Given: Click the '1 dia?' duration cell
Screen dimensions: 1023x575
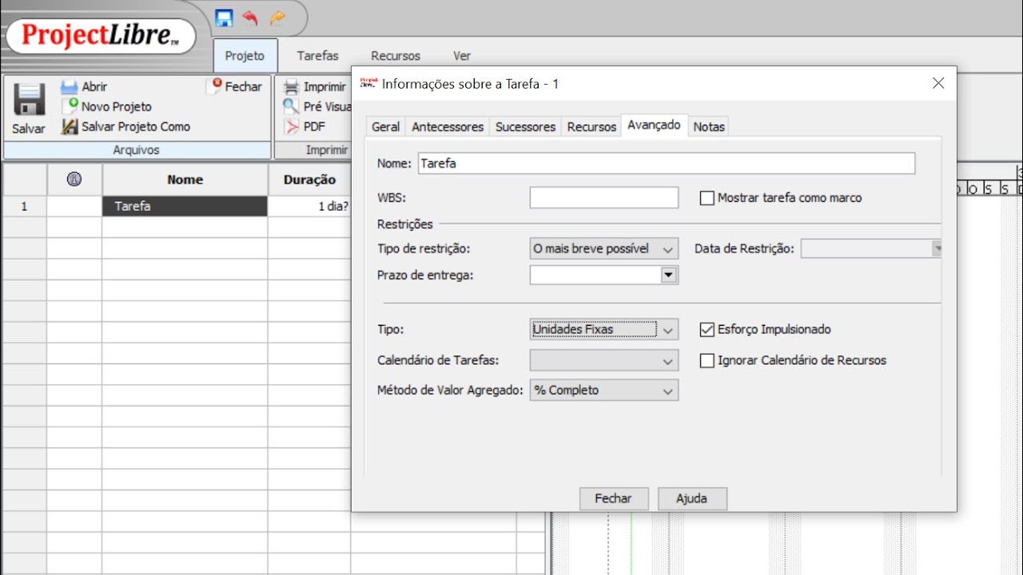Looking at the screenshot, I should pos(309,206).
